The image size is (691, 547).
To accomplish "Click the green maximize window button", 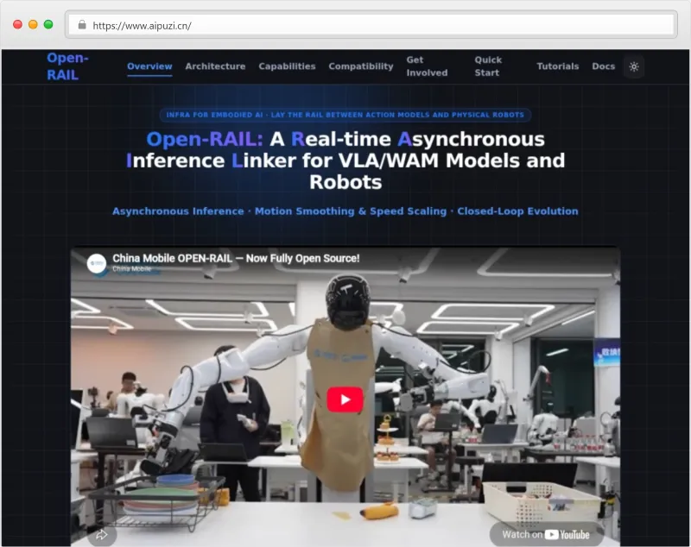I will [48, 25].
